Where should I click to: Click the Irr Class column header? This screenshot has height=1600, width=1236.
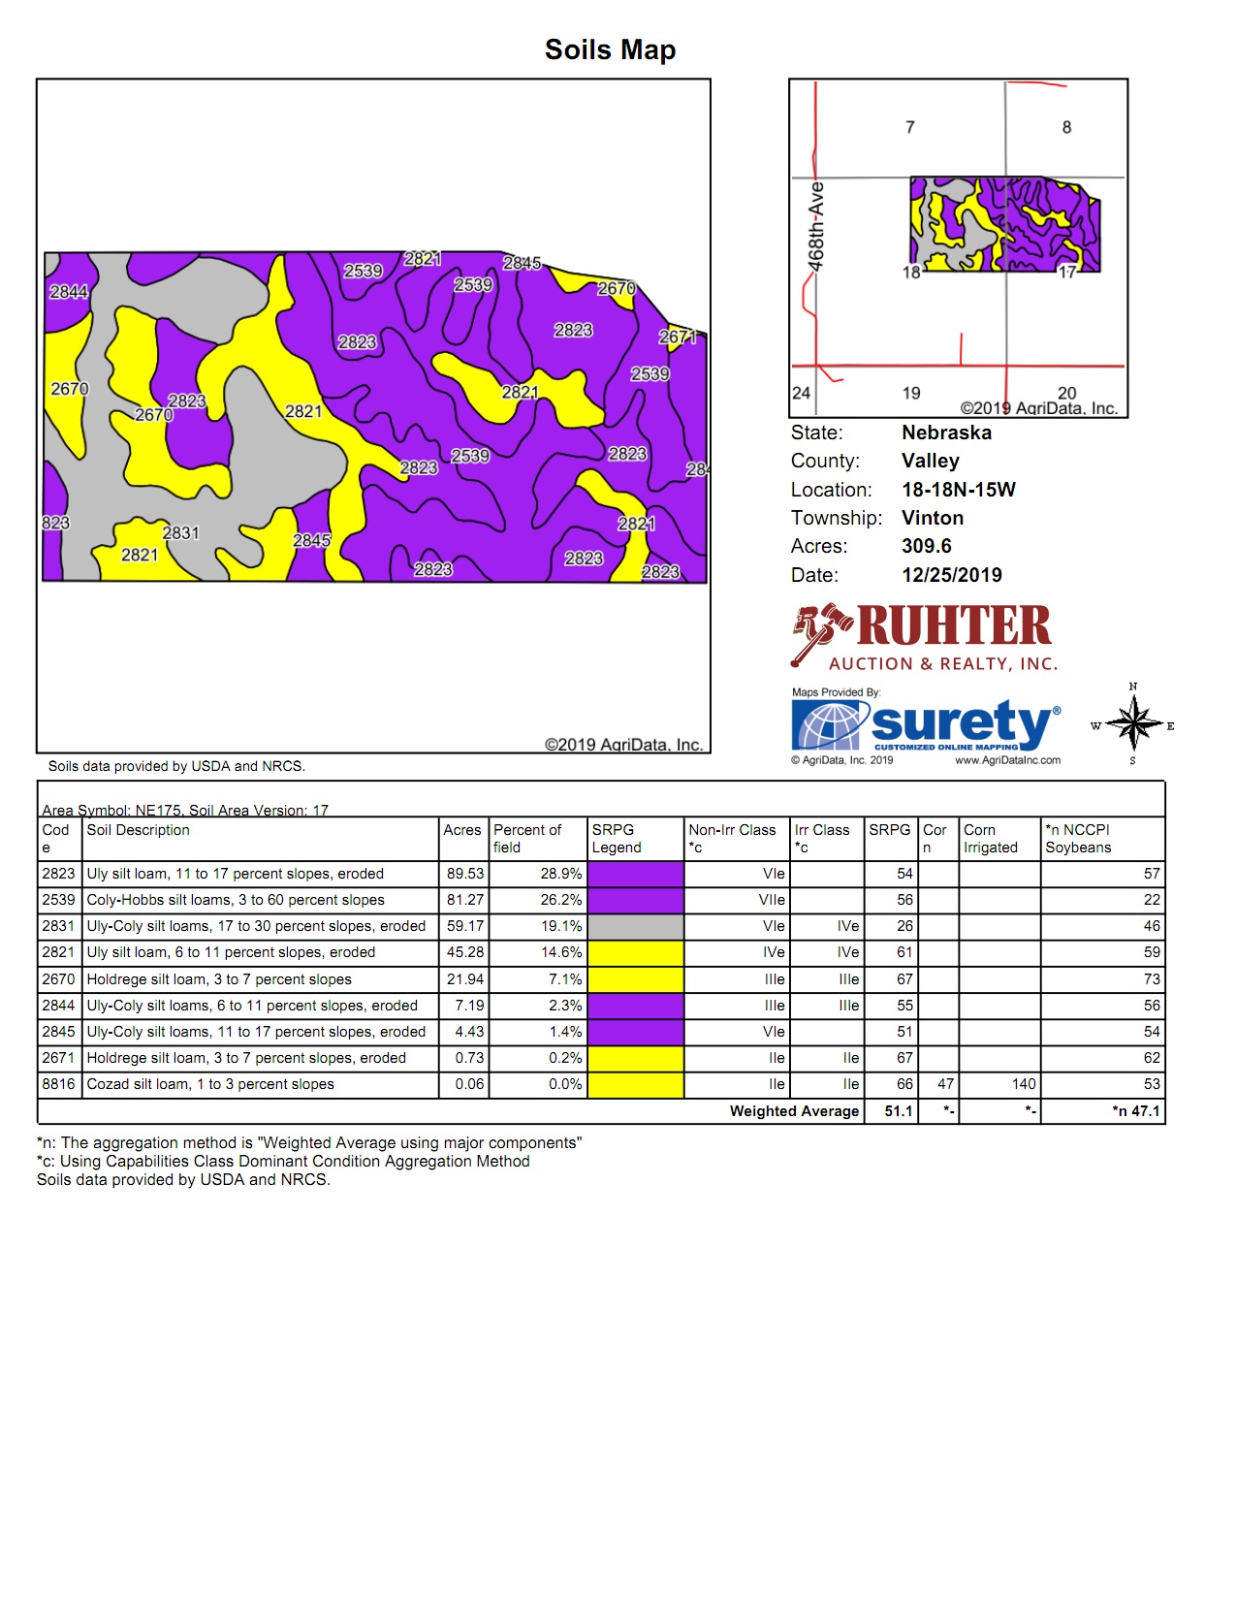tap(822, 839)
